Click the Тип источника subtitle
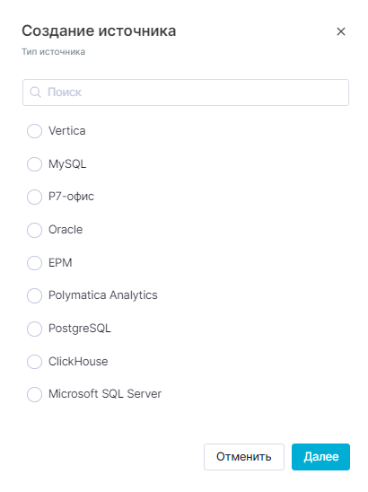The width and height of the screenshot is (368, 492). (x=53, y=52)
